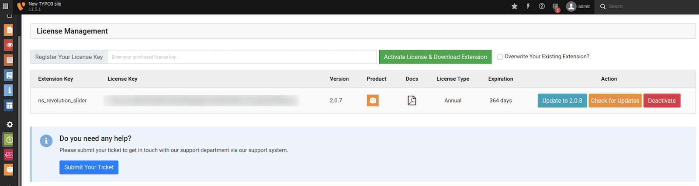699x186 pixels.
Task: Click the red Deactivate button
Action: point(662,101)
